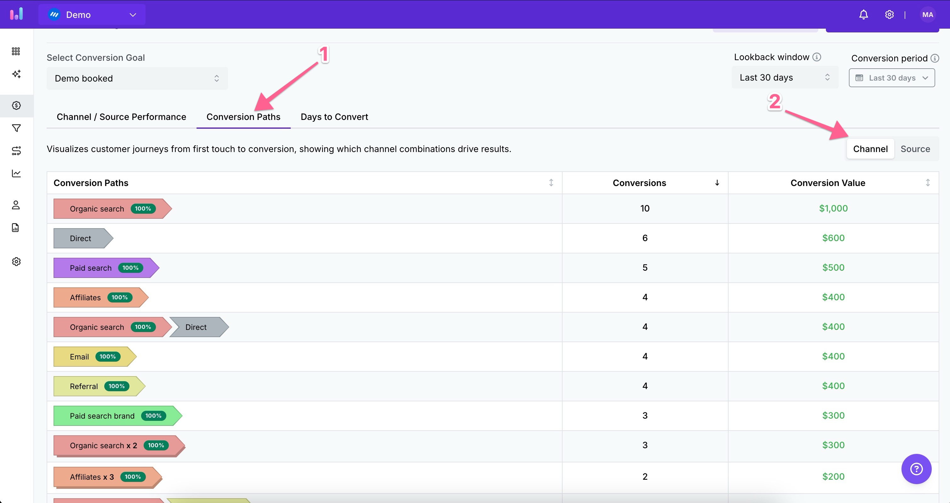
Task: Open the Demo workspace switcher
Action: click(x=92, y=15)
